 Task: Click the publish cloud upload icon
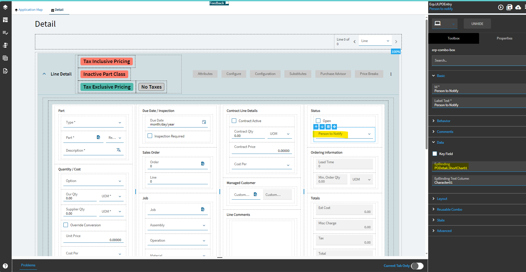click(518, 7)
